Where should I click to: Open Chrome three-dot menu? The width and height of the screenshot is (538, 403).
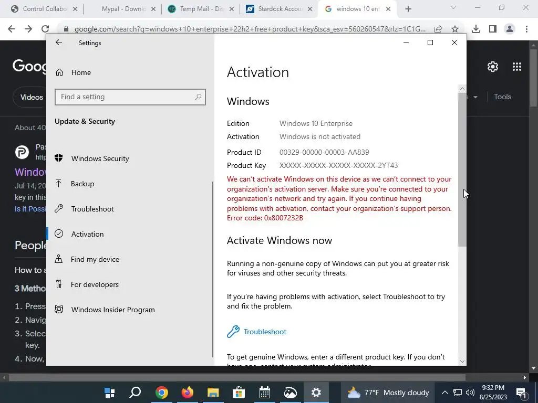tap(526, 29)
